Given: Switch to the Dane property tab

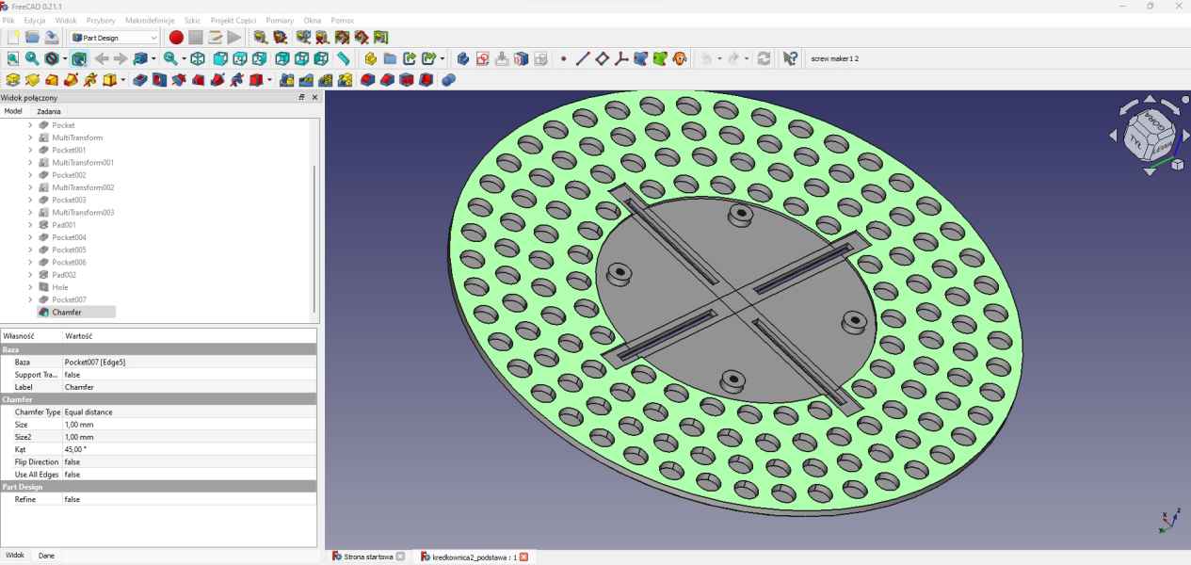Looking at the screenshot, I should 46,556.
